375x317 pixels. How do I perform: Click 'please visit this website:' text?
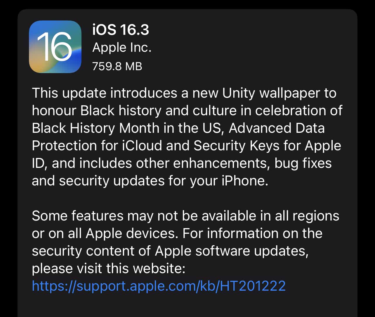[109, 268]
